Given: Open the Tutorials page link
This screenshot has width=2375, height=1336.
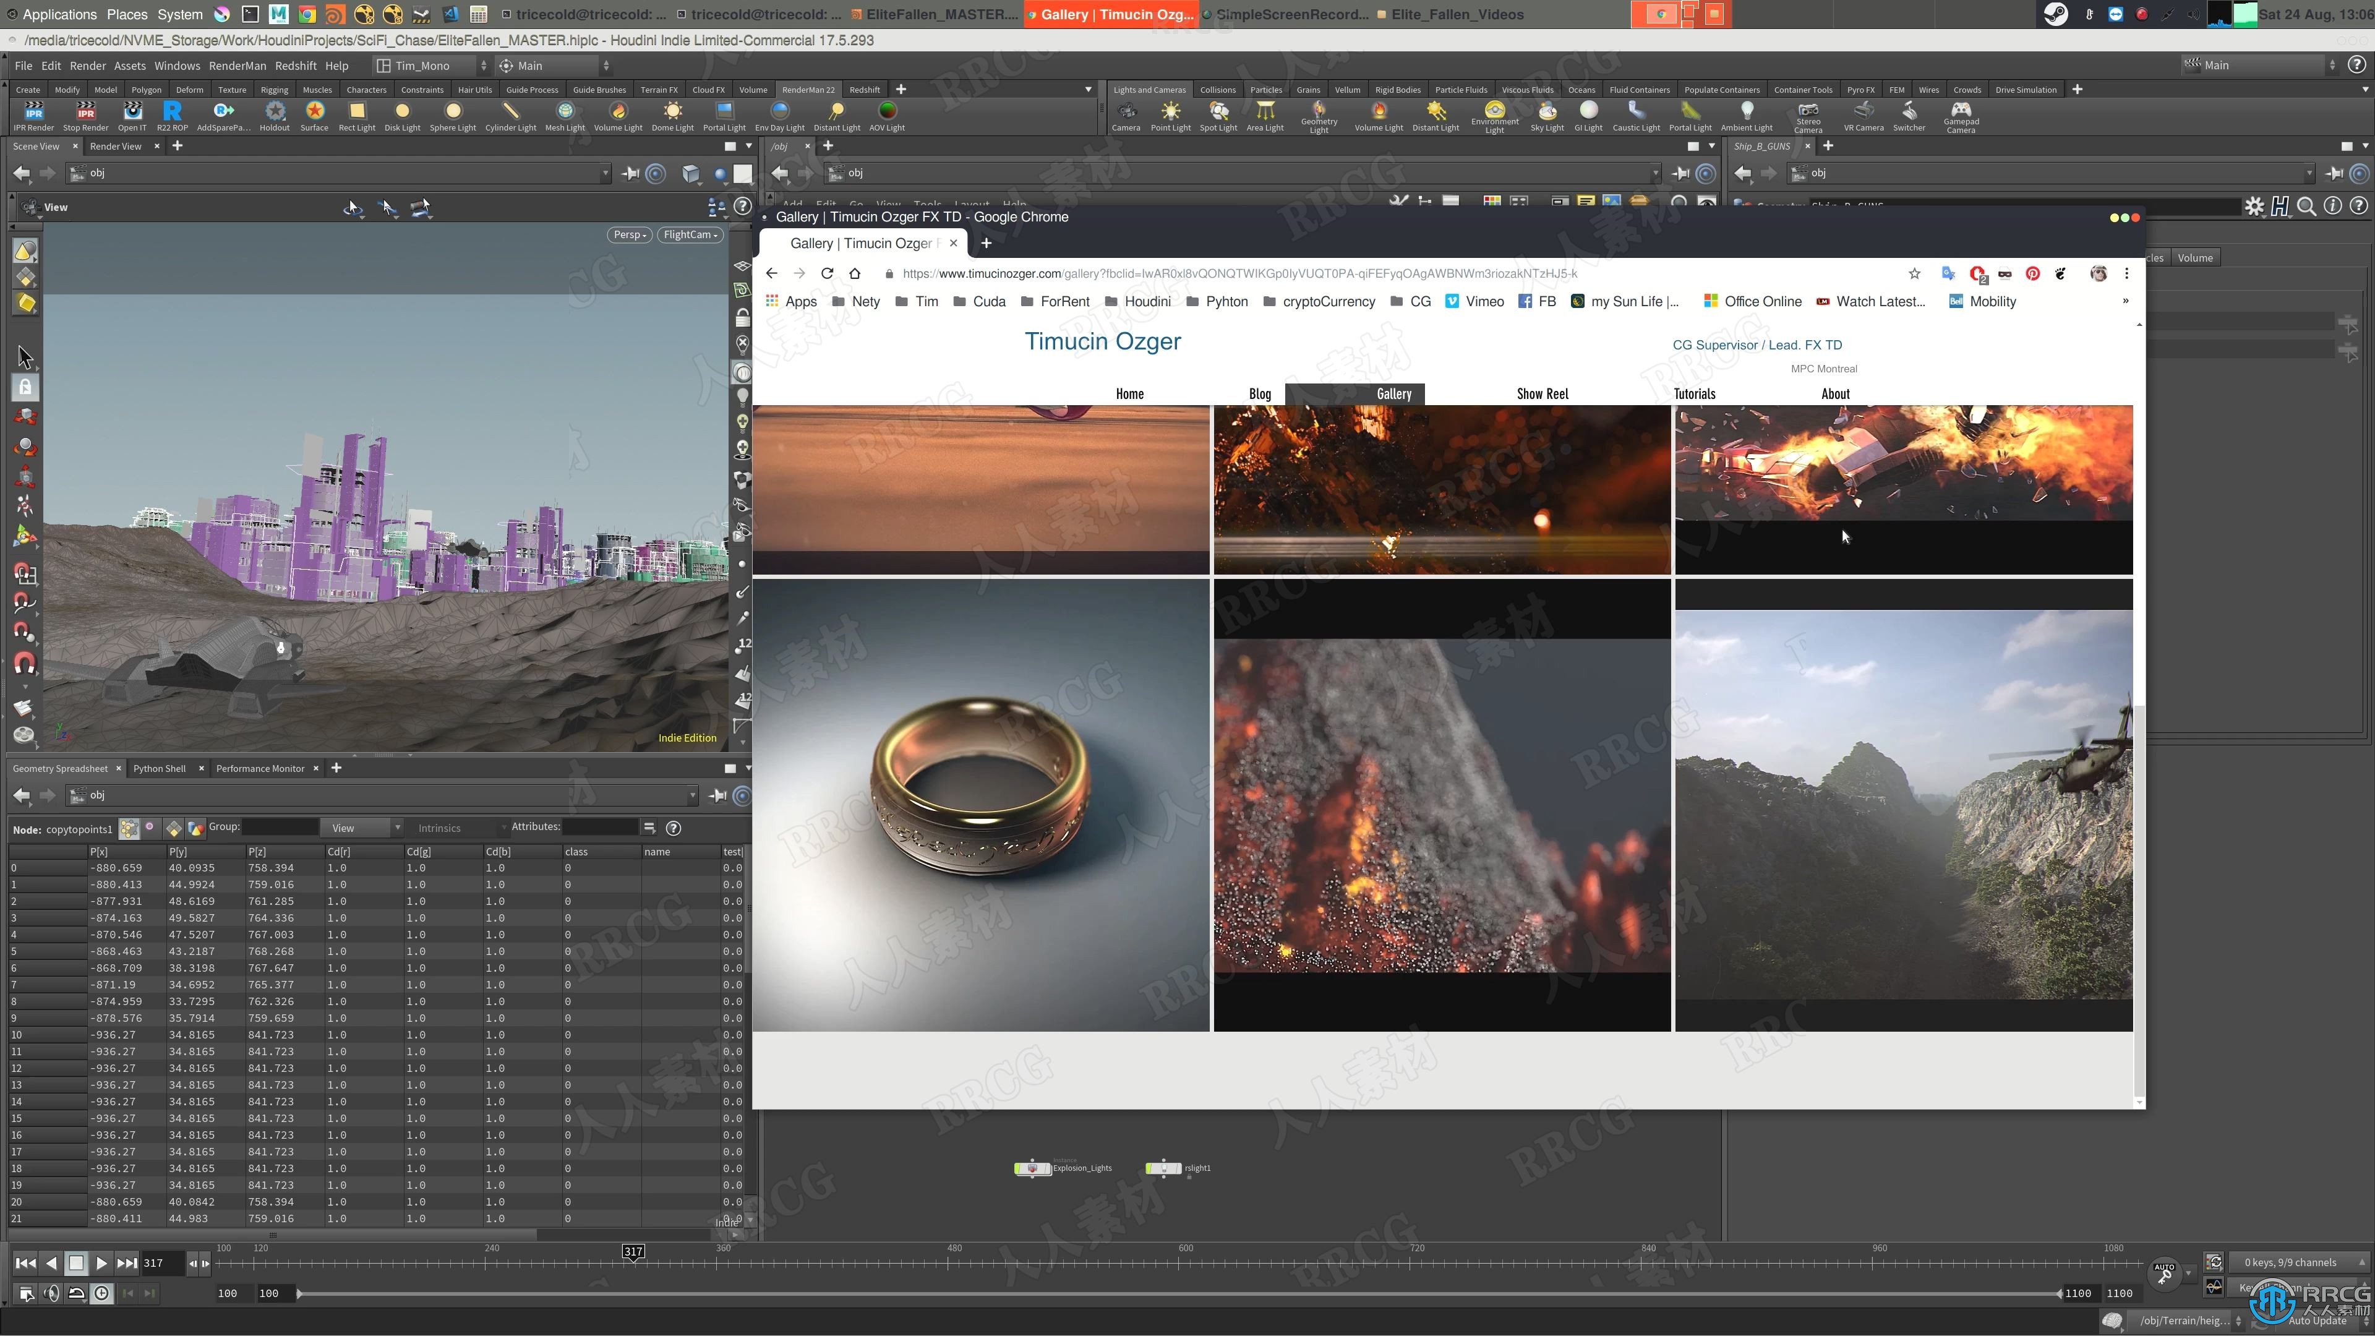Looking at the screenshot, I should (1695, 394).
